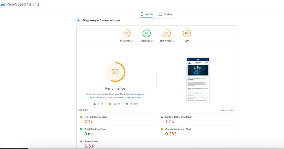Image resolution: width=284 pixels, height=149 pixels.
Task: Switch to the Desktop tab
Action: click(166, 14)
